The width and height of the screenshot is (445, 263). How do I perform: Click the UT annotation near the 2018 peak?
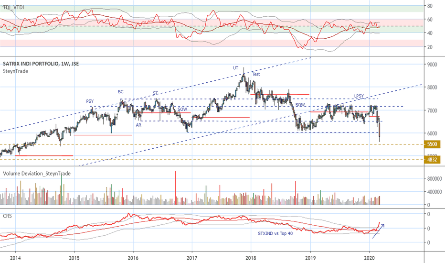pos(235,68)
